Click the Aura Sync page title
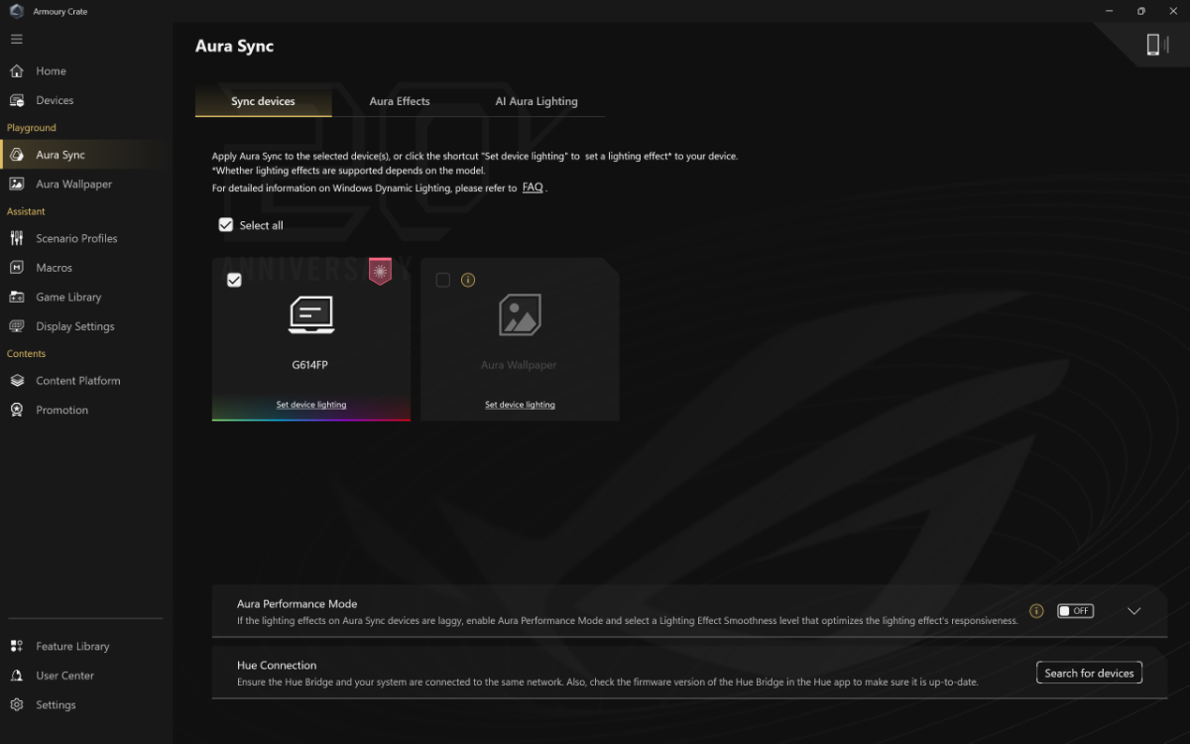Image resolution: width=1190 pixels, height=744 pixels. (x=234, y=47)
